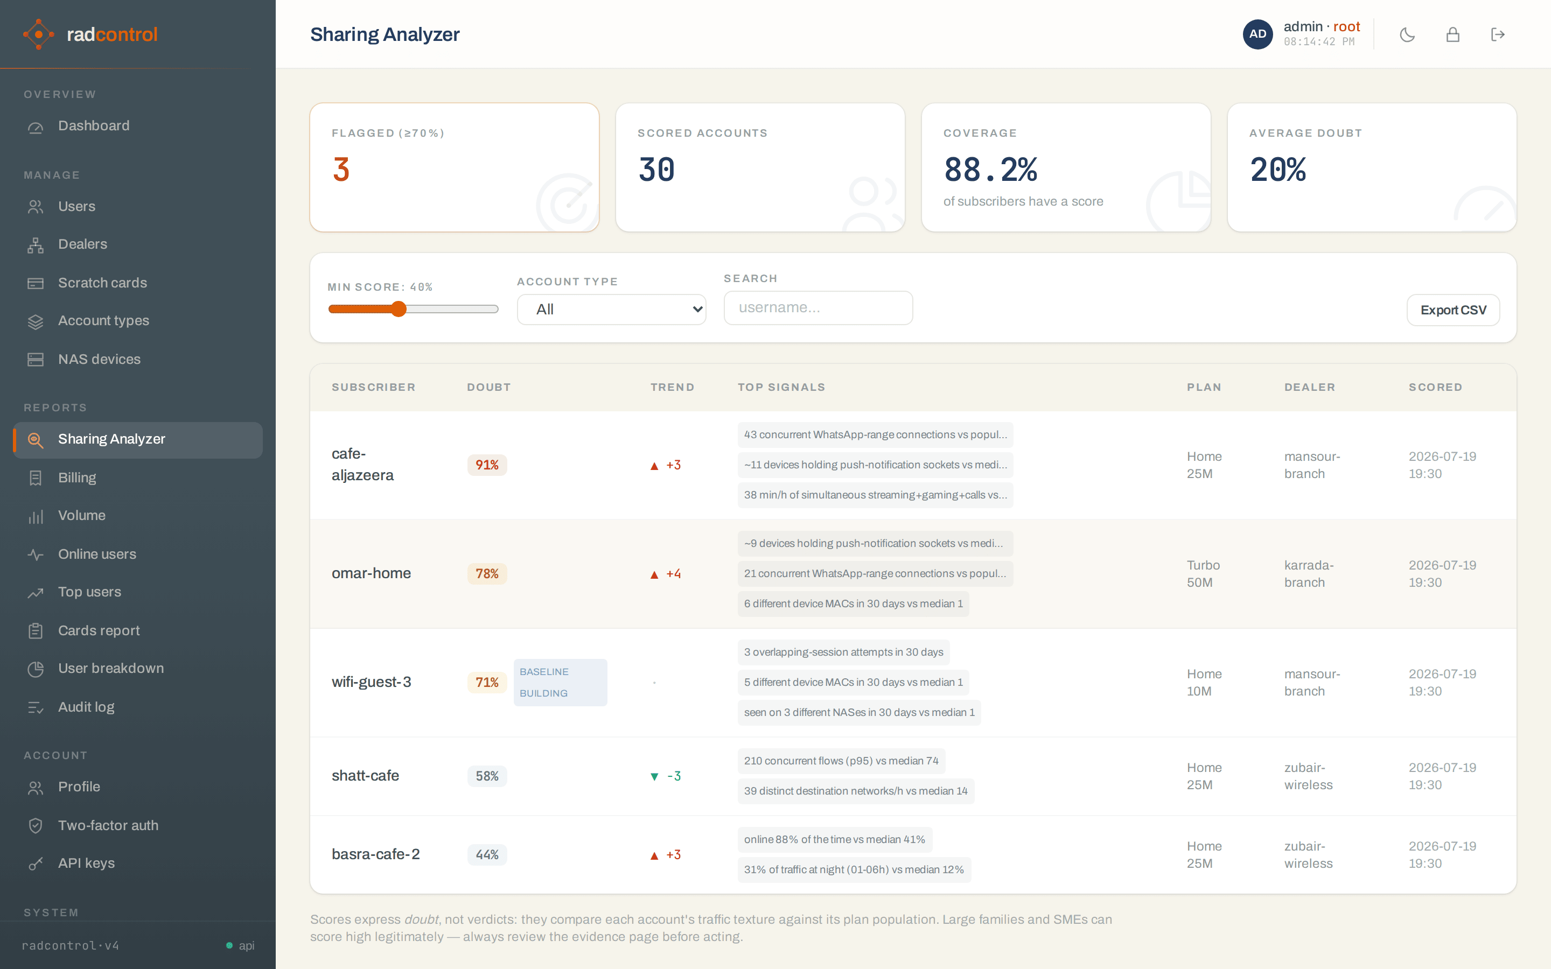The height and width of the screenshot is (969, 1551).
Task: Click the Cards report clipboard icon
Action: click(36, 630)
